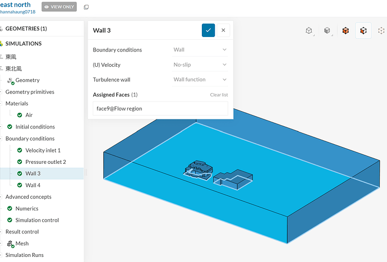The height and width of the screenshot is (262, 387).
Task: Select Velocity inlet 1 boundary condition
Action: (43, 150)
